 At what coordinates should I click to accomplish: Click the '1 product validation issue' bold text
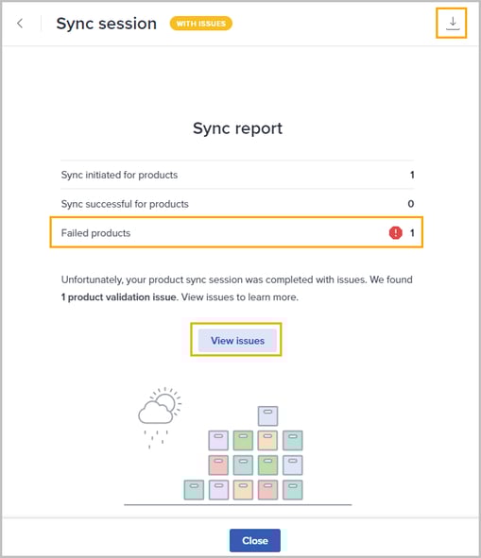tap(119, 296)
